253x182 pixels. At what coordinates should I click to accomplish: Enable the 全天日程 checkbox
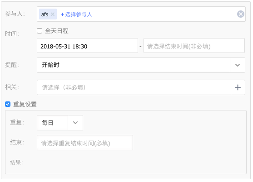(x=40, y=31)
